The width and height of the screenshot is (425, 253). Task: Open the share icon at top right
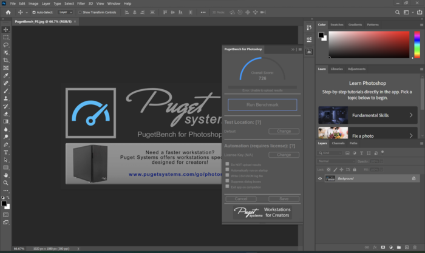[420, 12]
